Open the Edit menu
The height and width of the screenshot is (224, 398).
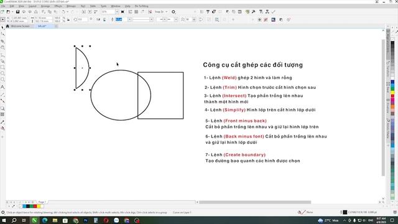coord(12,6)
